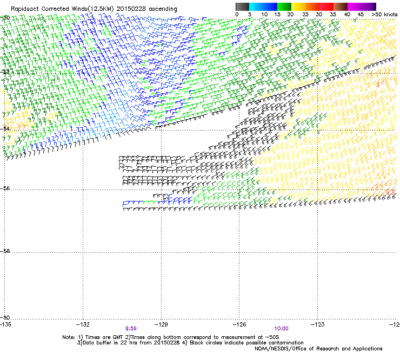Click the '-123' longitude axis label
The height and width of the screenshot is (352, 400).
318,324
